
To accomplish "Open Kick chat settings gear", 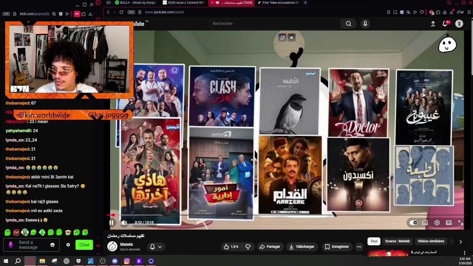I will pos(68,245).
